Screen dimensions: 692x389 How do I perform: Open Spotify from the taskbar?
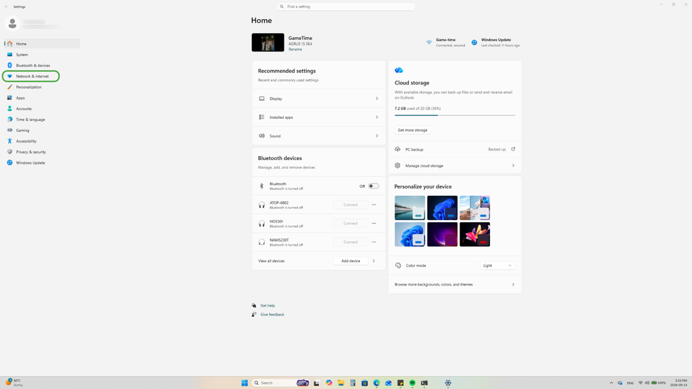(x=412, y=383)
